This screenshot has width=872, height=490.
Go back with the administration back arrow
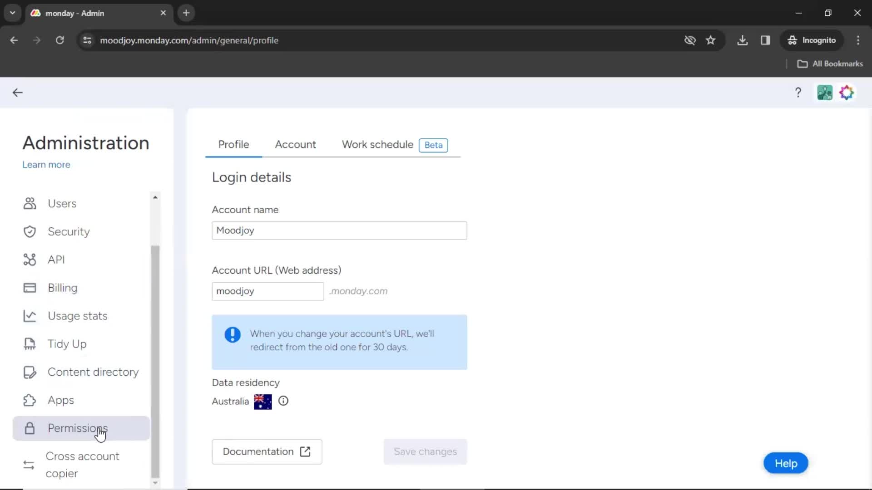pyautogui.click(x=17, y=93)
